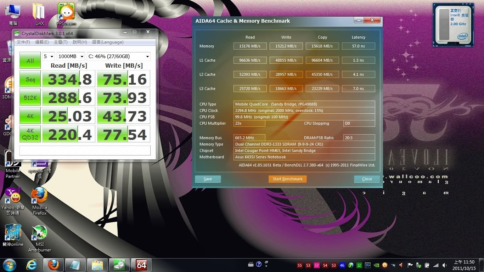
Task: Open the 語言(Language) menu
Action: (108, 42)
